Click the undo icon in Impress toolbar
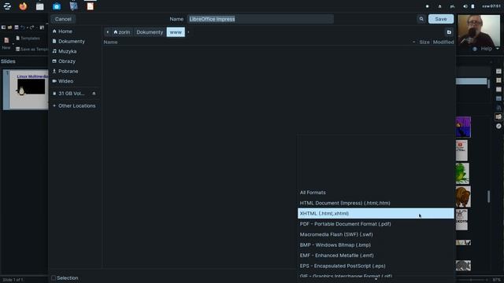Image resolution: width=504 pixels, height=283 pixels. [x=23, y=28]
